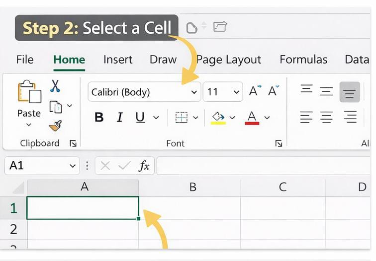Click the Increase Font Size icon

pos(255,91)
